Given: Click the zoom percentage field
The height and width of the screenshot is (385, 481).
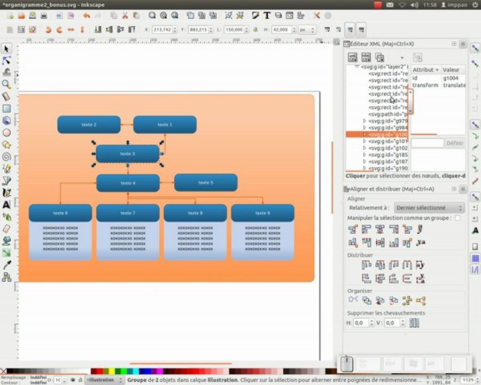Looking at the screenshot, I should coord(467,380).
